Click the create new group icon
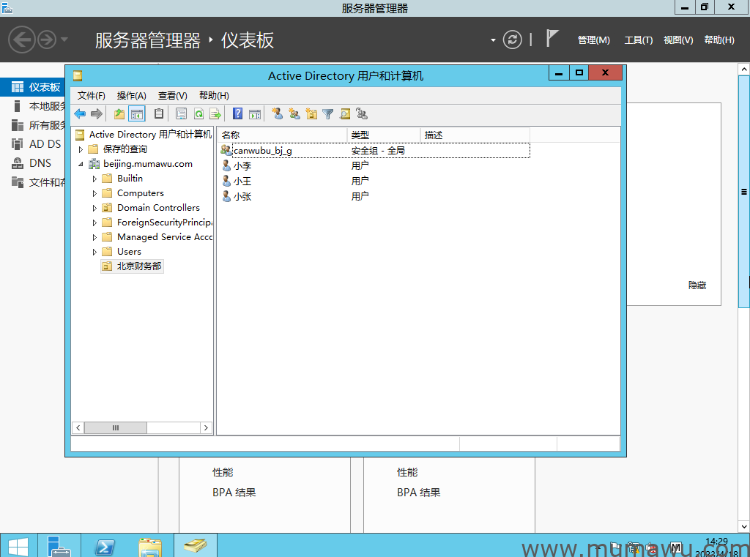Image resolution: width=750 pixels, height=557 pixels. click(x=294, y=113)
